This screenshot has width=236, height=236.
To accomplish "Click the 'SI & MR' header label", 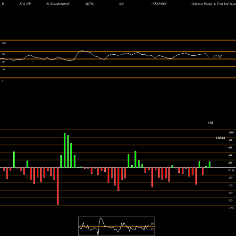I will 25,4.
